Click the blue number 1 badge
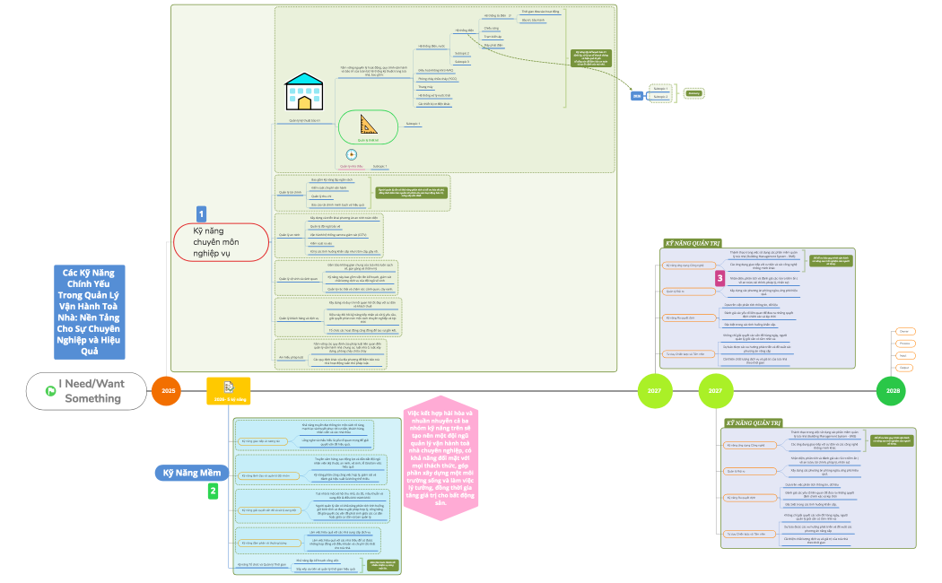942x583 pixels. point(202,213)
